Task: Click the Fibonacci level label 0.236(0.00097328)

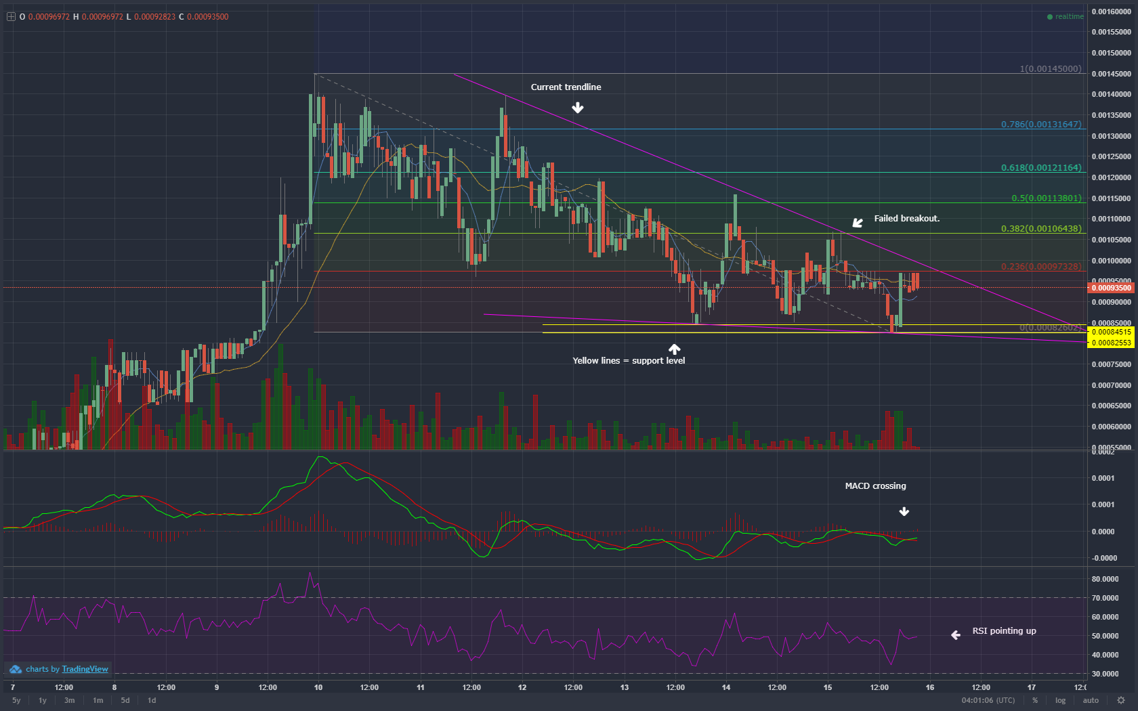Action: pyautogui.click(x=1041, y=266)
